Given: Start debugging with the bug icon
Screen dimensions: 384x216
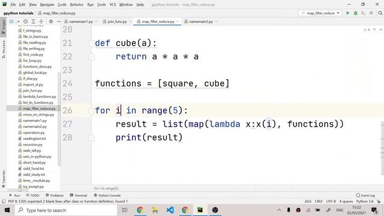Looking at the screenshot, I should [x=356, y=13].
